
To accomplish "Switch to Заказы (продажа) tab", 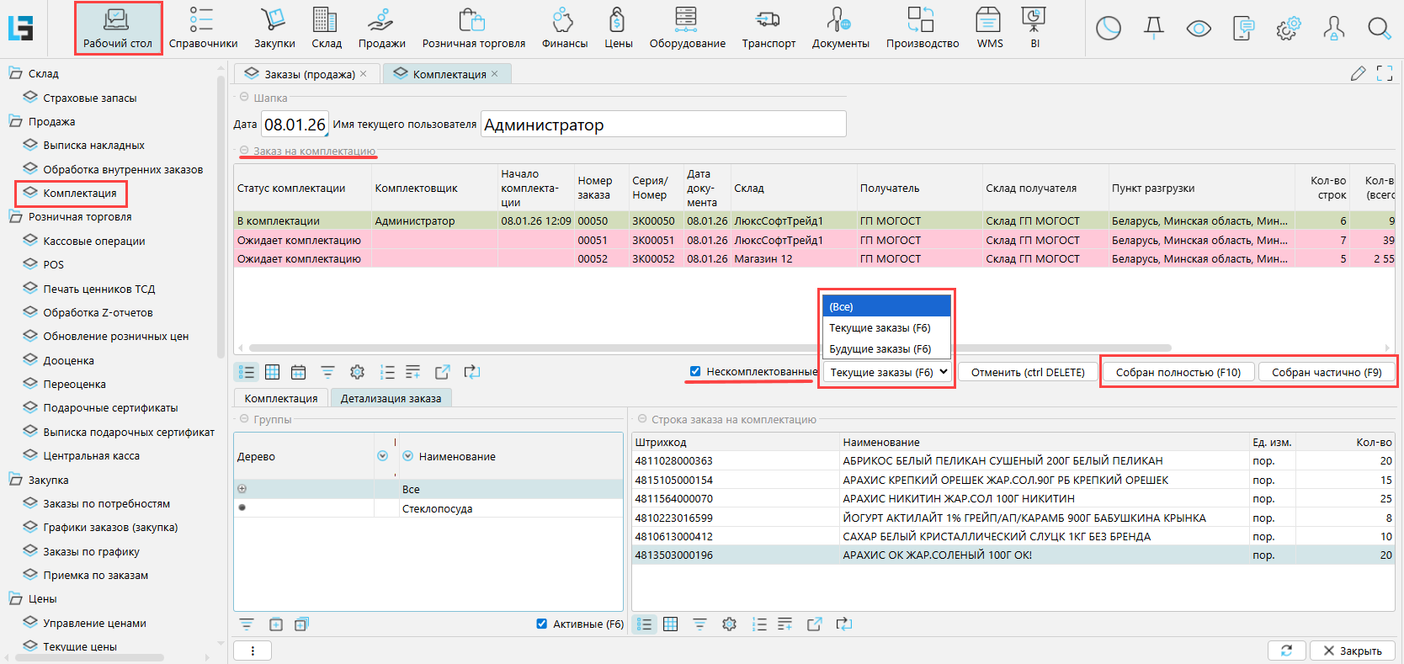I will [x=308, y=74].
